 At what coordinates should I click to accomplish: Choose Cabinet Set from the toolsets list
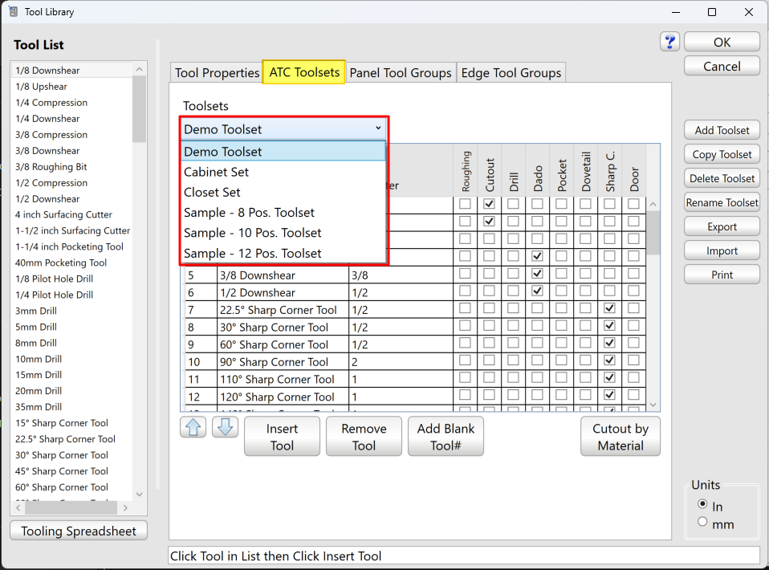click(217, 172)
